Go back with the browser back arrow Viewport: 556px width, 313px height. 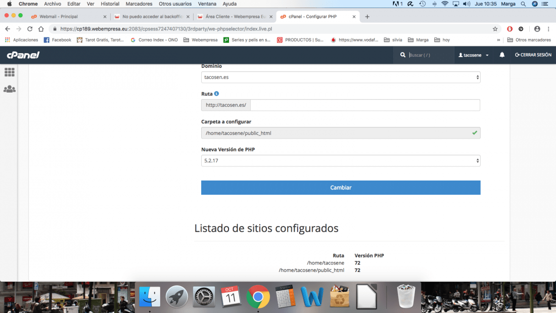click(x=8, y=29)
